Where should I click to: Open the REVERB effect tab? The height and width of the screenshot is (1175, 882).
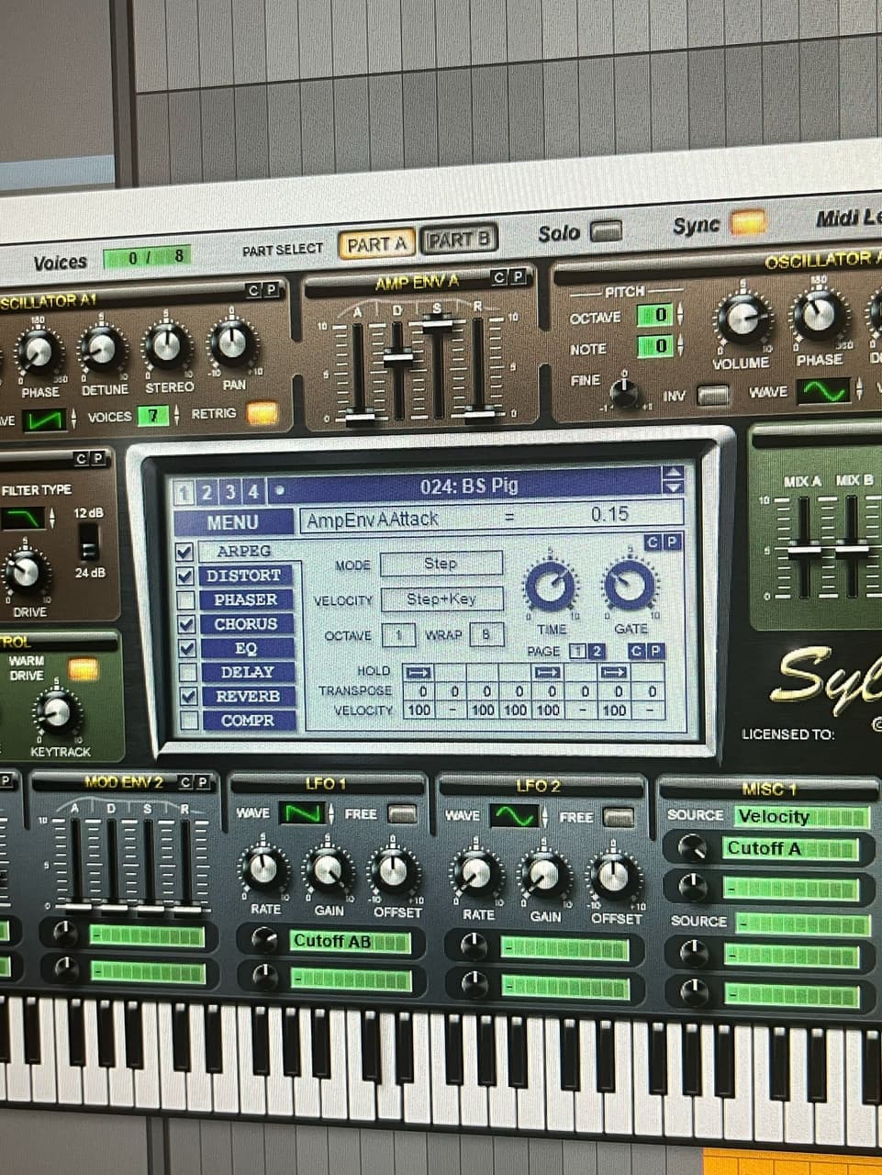click(x=247, y=697)
